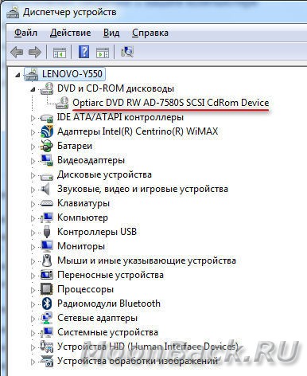Expand Устройства обработки изображений arrow

click(x=33, y=362)
